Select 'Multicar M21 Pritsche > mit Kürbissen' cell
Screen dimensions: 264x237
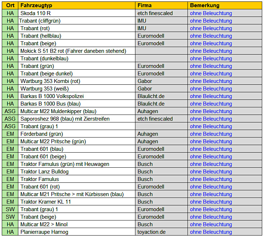77,194
